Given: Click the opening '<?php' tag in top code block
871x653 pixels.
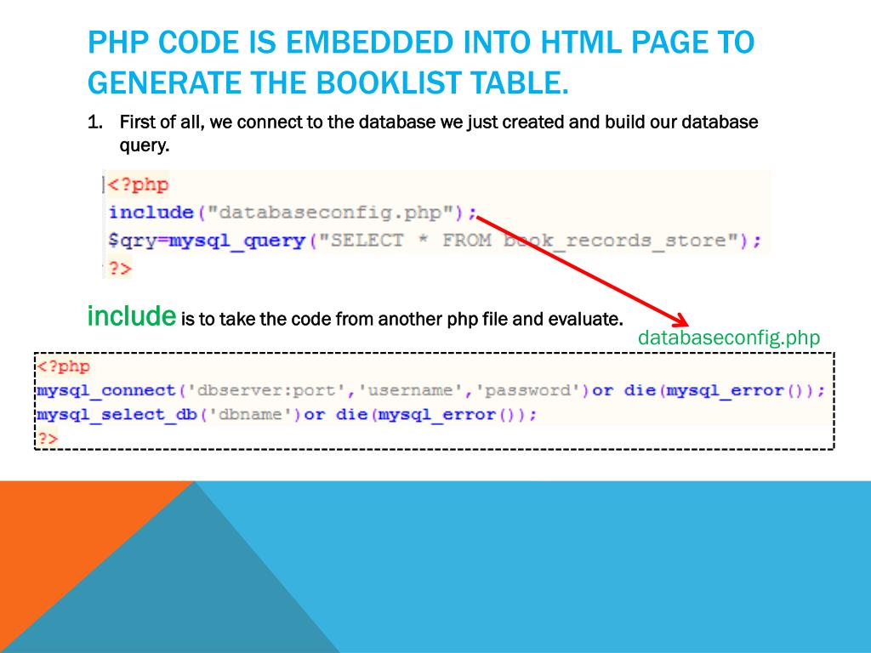Looking at the screenshot, I should pyautogui.click(x=138, y=185).
